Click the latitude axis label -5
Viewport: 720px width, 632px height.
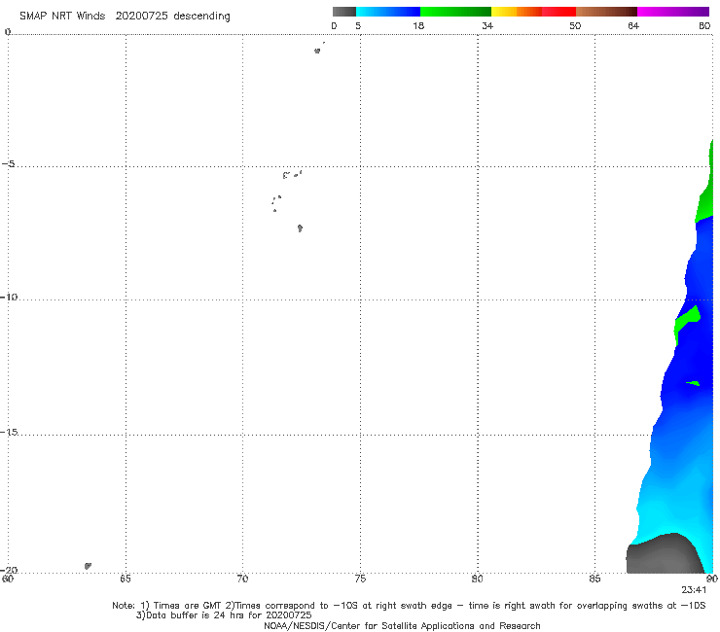pyautogui.click(x=8, y=164)
